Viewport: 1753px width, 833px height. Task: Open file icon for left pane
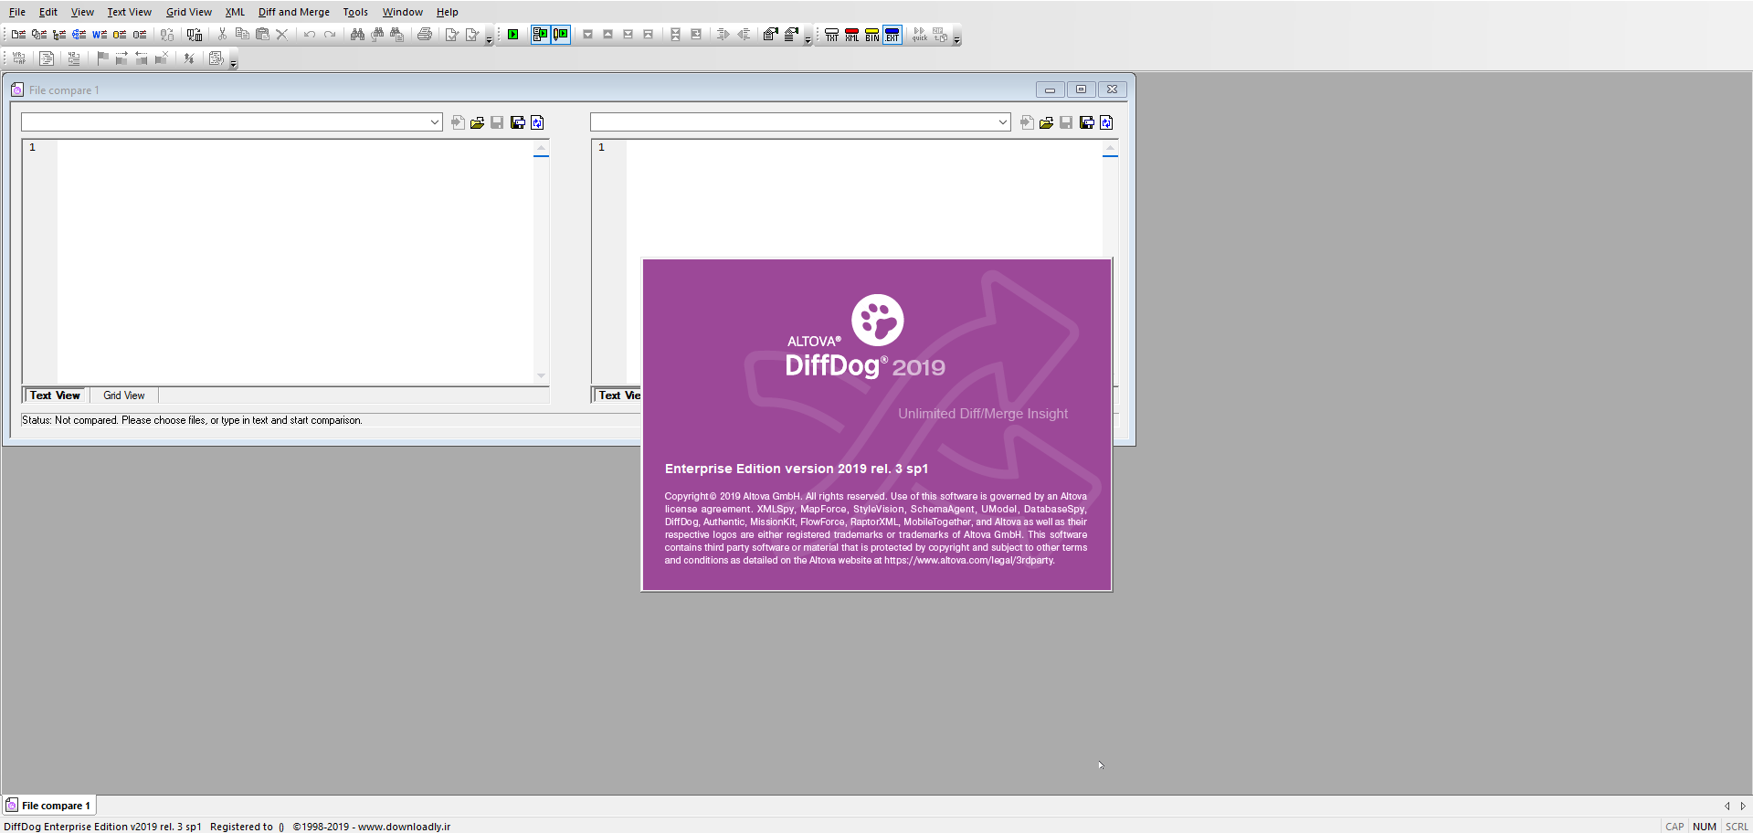(x=477, y=122)
